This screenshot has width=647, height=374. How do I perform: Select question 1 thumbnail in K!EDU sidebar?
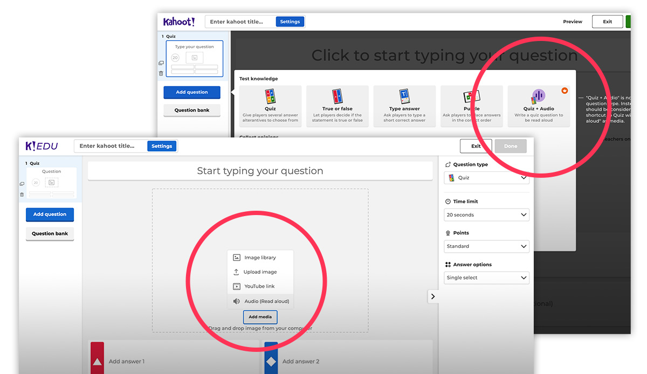pyautogui.click(x=52, y=183)
